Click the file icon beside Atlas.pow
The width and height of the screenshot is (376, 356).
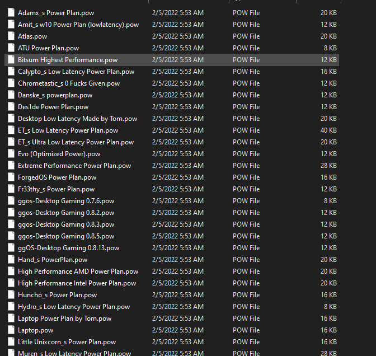(x=11, y=36)
